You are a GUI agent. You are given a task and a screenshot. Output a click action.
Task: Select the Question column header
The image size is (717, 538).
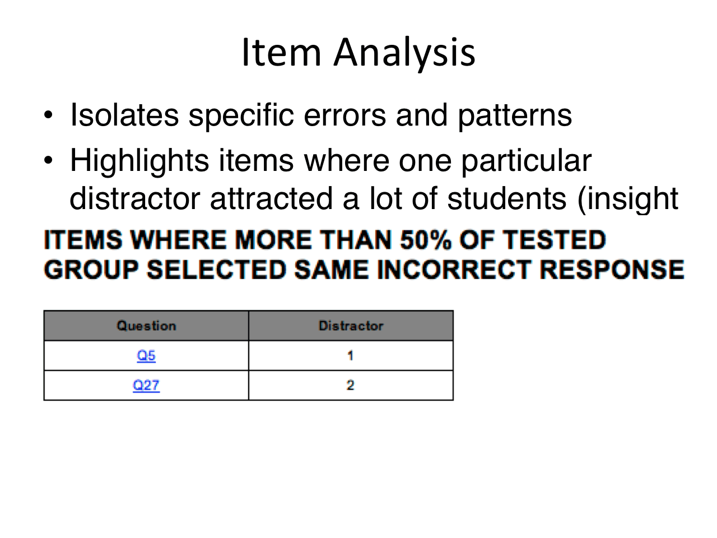pos(146,326)
